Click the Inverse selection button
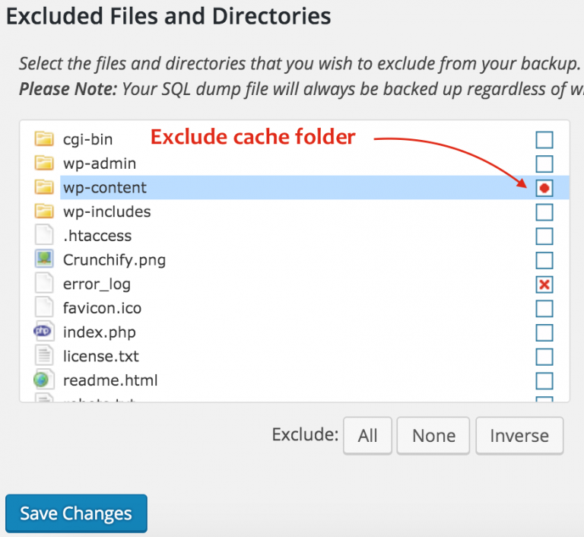584x537 pixels. tap(519, 436)
